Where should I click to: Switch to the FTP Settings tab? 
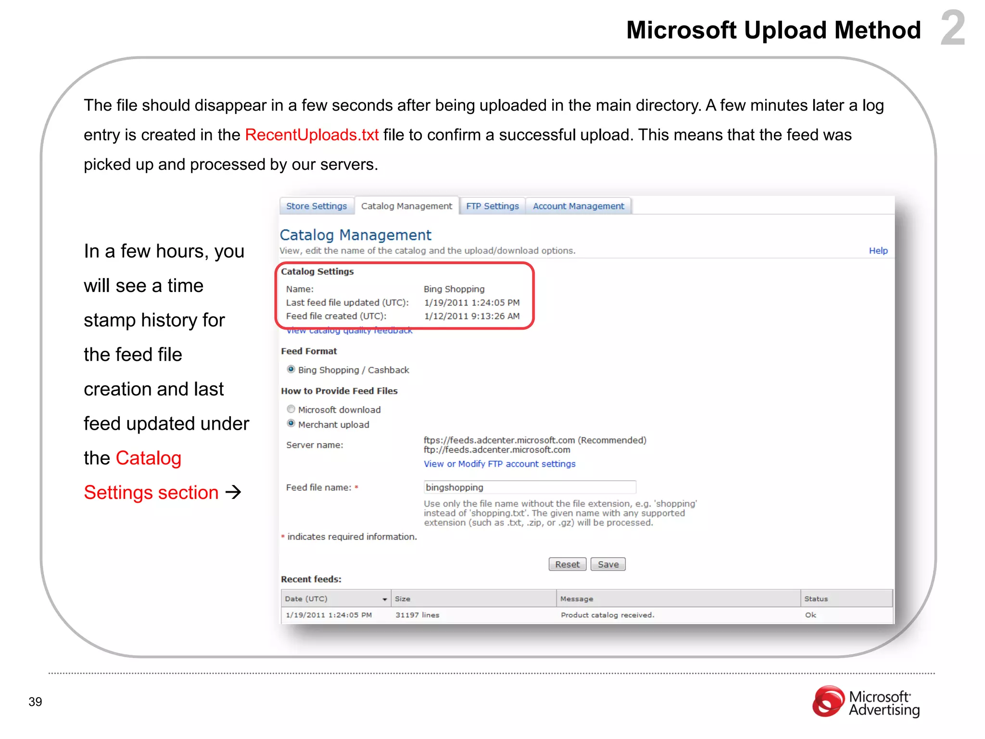click(x=492, y=206)
